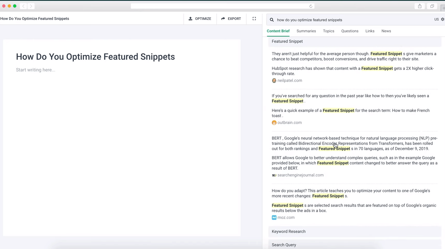Expand the Keyword Research section
This screenshot has width=445, height=249.
[x=355, y=231]
